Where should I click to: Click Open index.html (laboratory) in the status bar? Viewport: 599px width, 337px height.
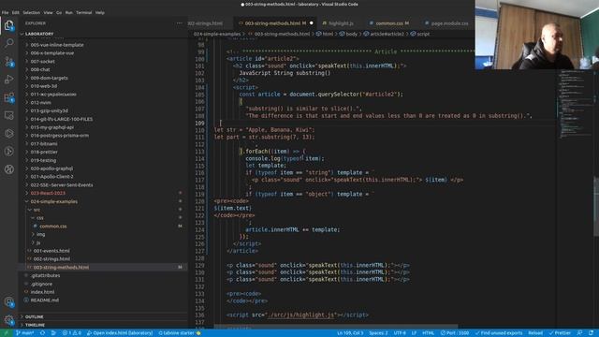120,333
